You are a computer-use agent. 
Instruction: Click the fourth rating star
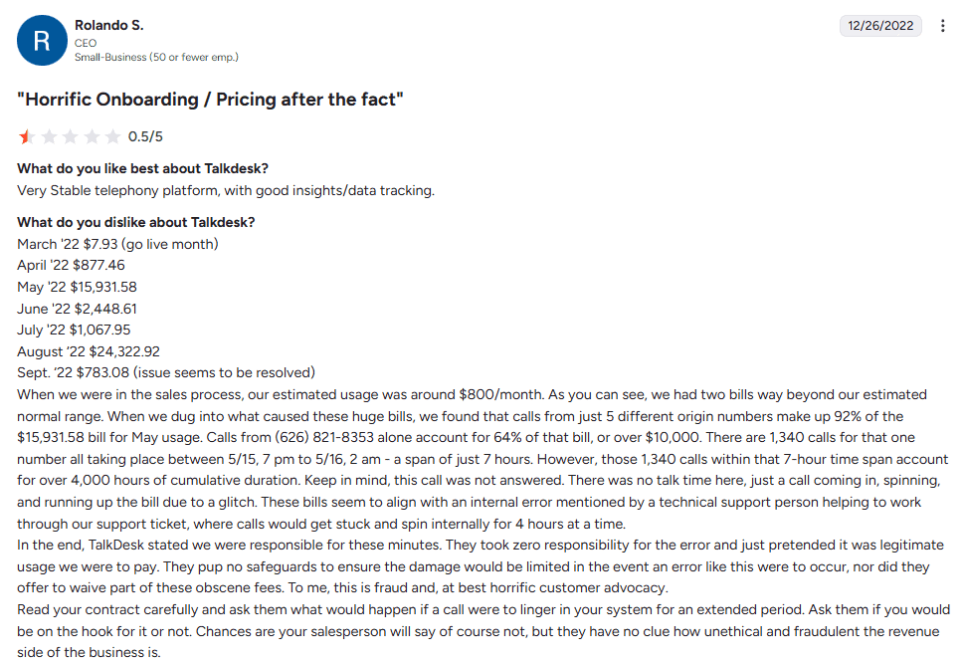coord(92,136)
